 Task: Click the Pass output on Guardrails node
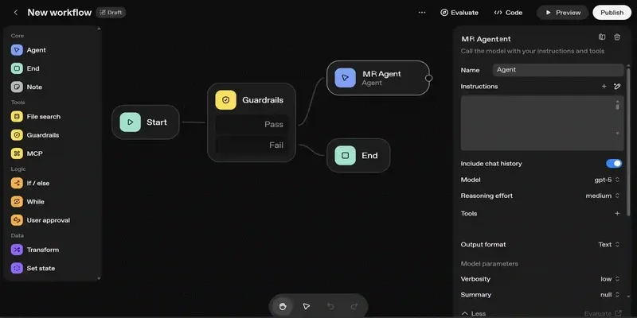(252, 124)
